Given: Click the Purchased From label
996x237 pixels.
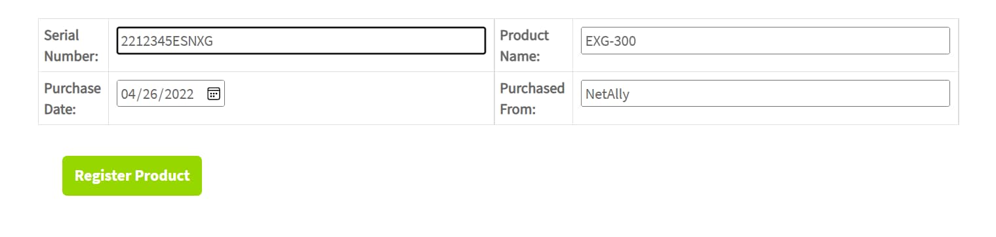Looking at the screenshot, I should (532, 98).
